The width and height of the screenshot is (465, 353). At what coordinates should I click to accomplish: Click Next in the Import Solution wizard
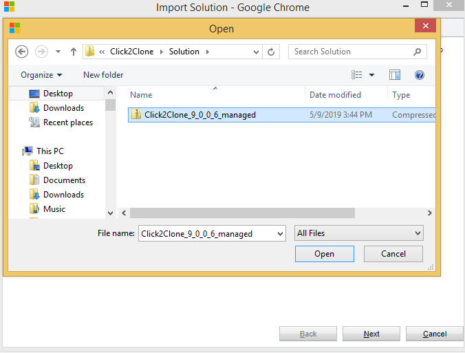371,334
